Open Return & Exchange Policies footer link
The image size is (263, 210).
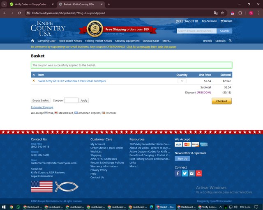[107, 162]
